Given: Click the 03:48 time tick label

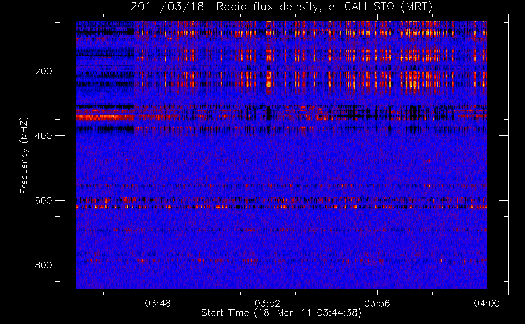Looking at the screenshot, I should pos(158,304).
